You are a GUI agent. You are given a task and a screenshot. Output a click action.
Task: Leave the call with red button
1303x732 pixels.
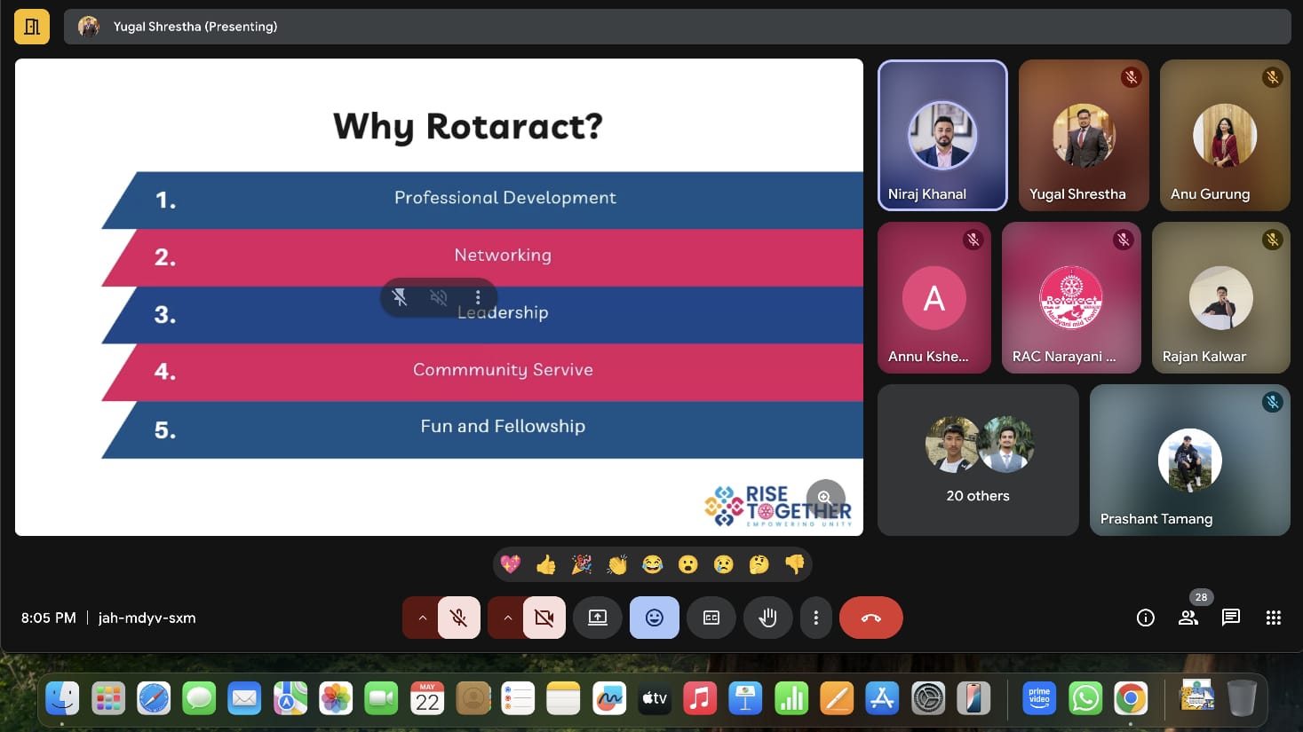pos(870,618)
